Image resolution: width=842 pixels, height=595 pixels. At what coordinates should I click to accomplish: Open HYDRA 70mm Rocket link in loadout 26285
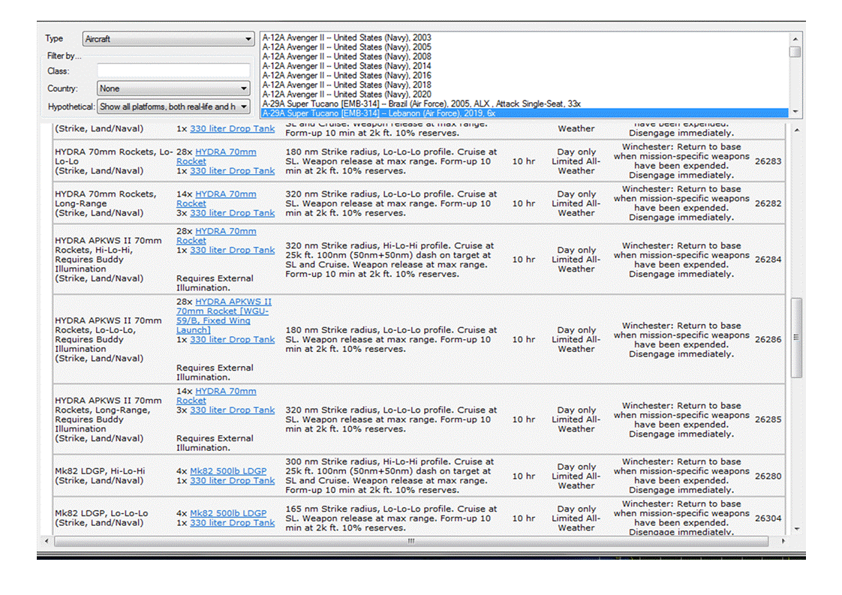tap(216, 395)
